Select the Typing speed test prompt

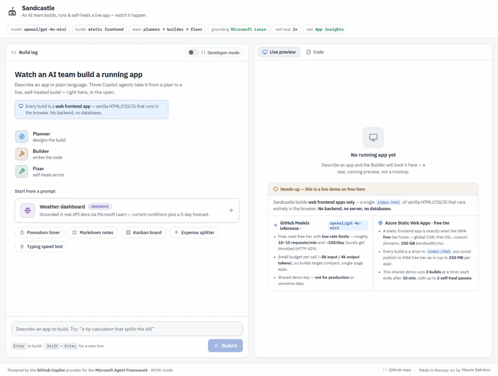(41, 247)
